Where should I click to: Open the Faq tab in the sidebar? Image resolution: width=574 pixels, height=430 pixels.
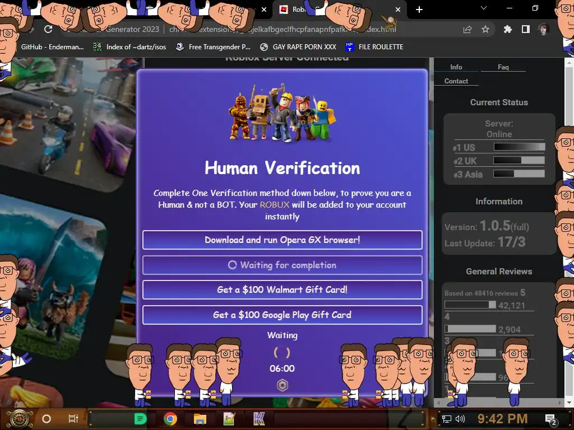tap(503, 67)
